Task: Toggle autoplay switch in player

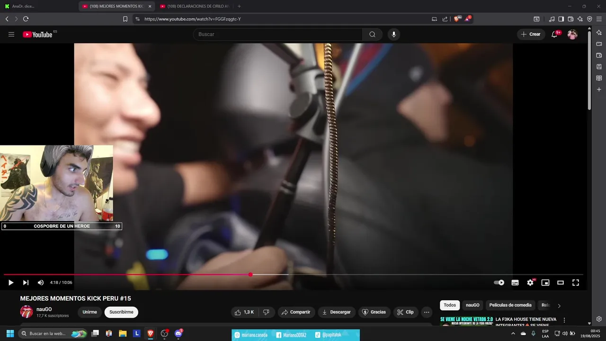Action: pyautogui.click(x=499, y=282)
